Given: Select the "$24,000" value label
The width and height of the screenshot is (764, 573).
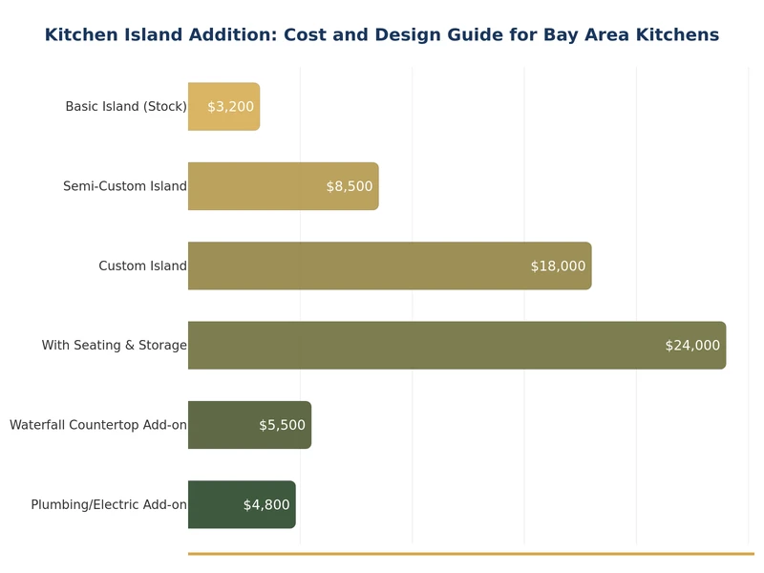Looking at the screenshot, I should pos(691,345).
